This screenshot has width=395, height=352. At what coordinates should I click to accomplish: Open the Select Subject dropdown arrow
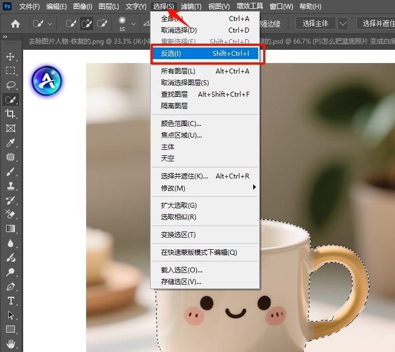tap(343, 24)
